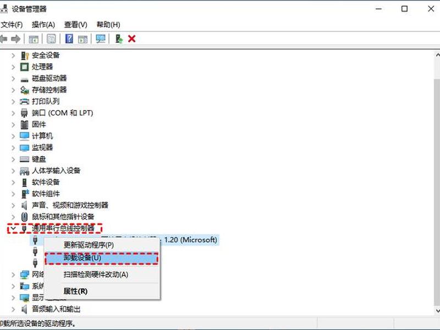Click the 打印队列 printer icon
This screenshot has height=330, width=440.
(24, 102)
